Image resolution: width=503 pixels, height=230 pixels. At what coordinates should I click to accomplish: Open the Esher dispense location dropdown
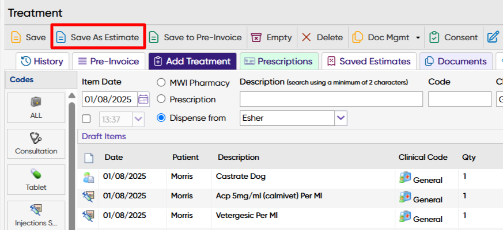coord(341,118)
